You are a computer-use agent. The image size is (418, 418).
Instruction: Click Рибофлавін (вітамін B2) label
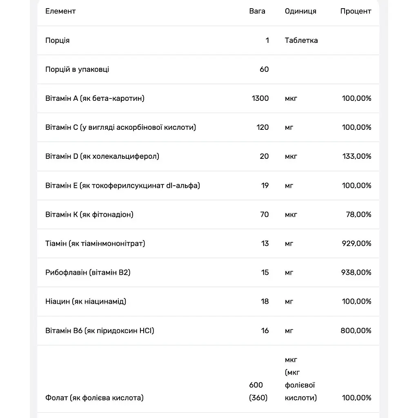coord(88,272)
